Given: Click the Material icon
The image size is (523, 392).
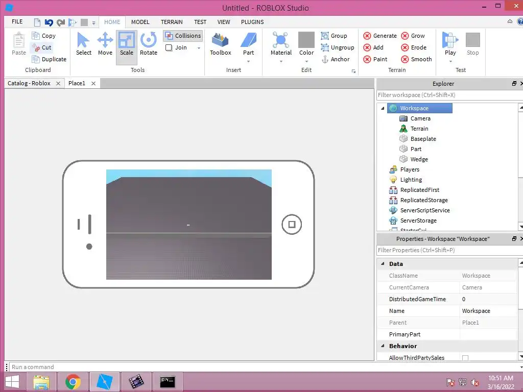Looking at the screenshot, I should pyautogui.click(x=281, y=41).
